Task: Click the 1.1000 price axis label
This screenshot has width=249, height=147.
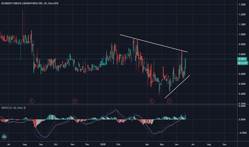Action: pyautogui.click(x=242, y=24)
